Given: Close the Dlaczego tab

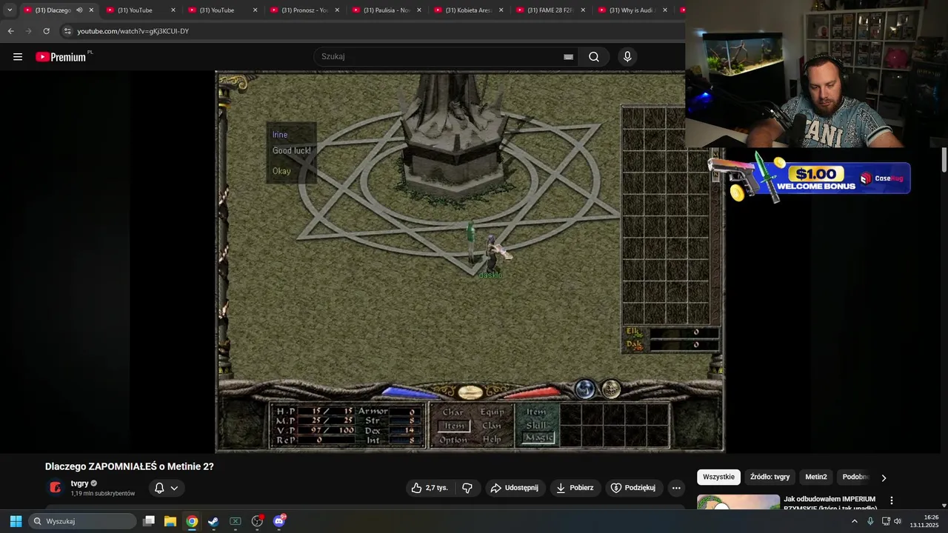Looking at the screenshot, I should (x=91, y=10).
